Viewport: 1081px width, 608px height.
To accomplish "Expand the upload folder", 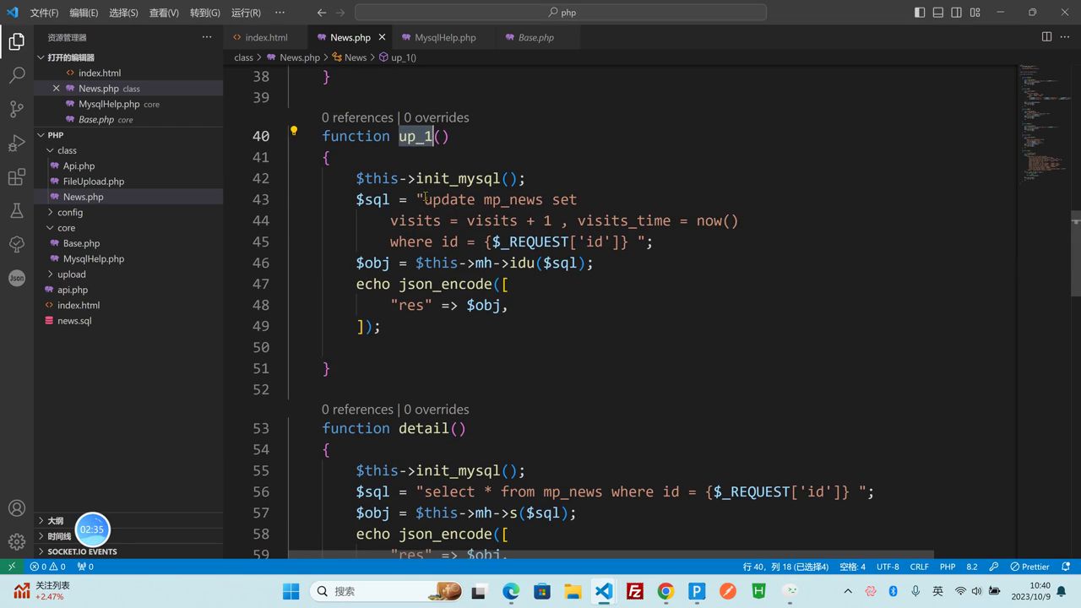I will 128,274.
